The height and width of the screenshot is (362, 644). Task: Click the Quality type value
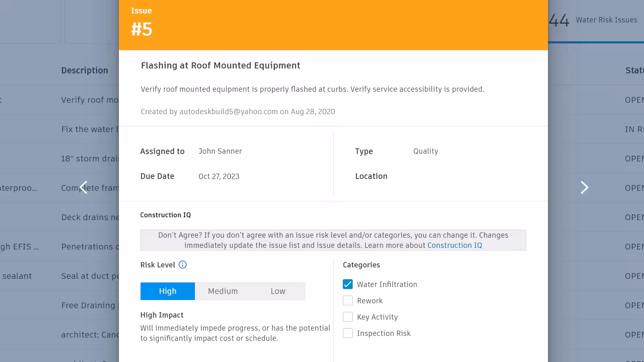(425, 151)
